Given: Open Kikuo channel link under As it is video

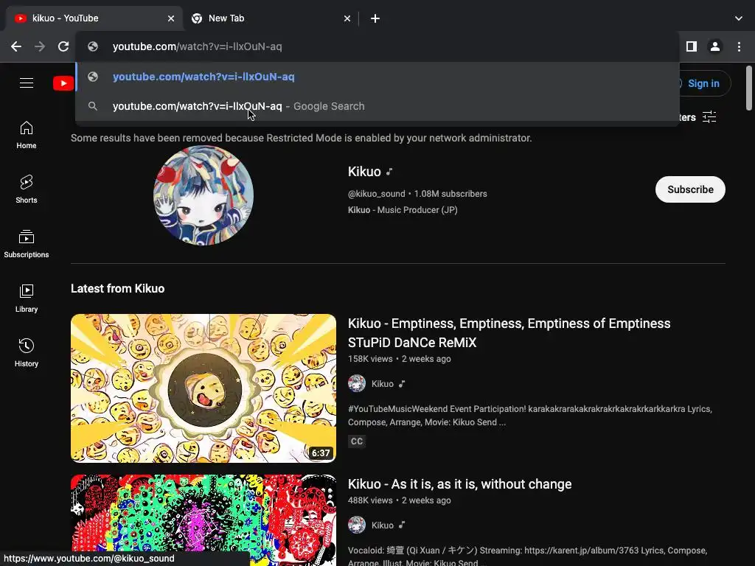Looking at the screenshot, I should [x=383, y=525].
